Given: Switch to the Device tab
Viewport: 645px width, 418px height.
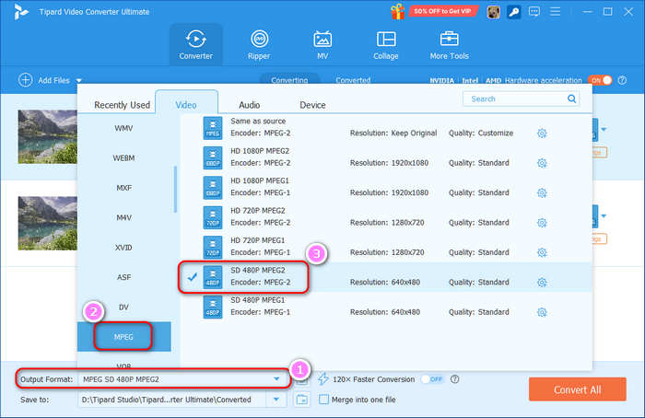Looking at the screenshot, I should pyautogui.click(x=312, y=105).
